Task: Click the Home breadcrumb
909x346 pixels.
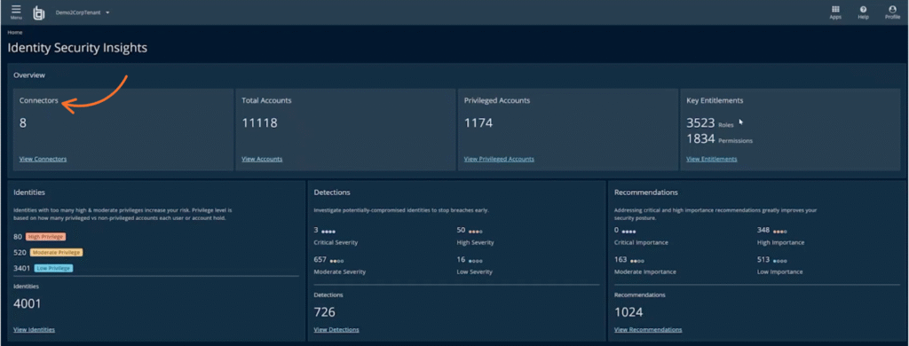Action: pyautogui.click(x=15, y=33)
